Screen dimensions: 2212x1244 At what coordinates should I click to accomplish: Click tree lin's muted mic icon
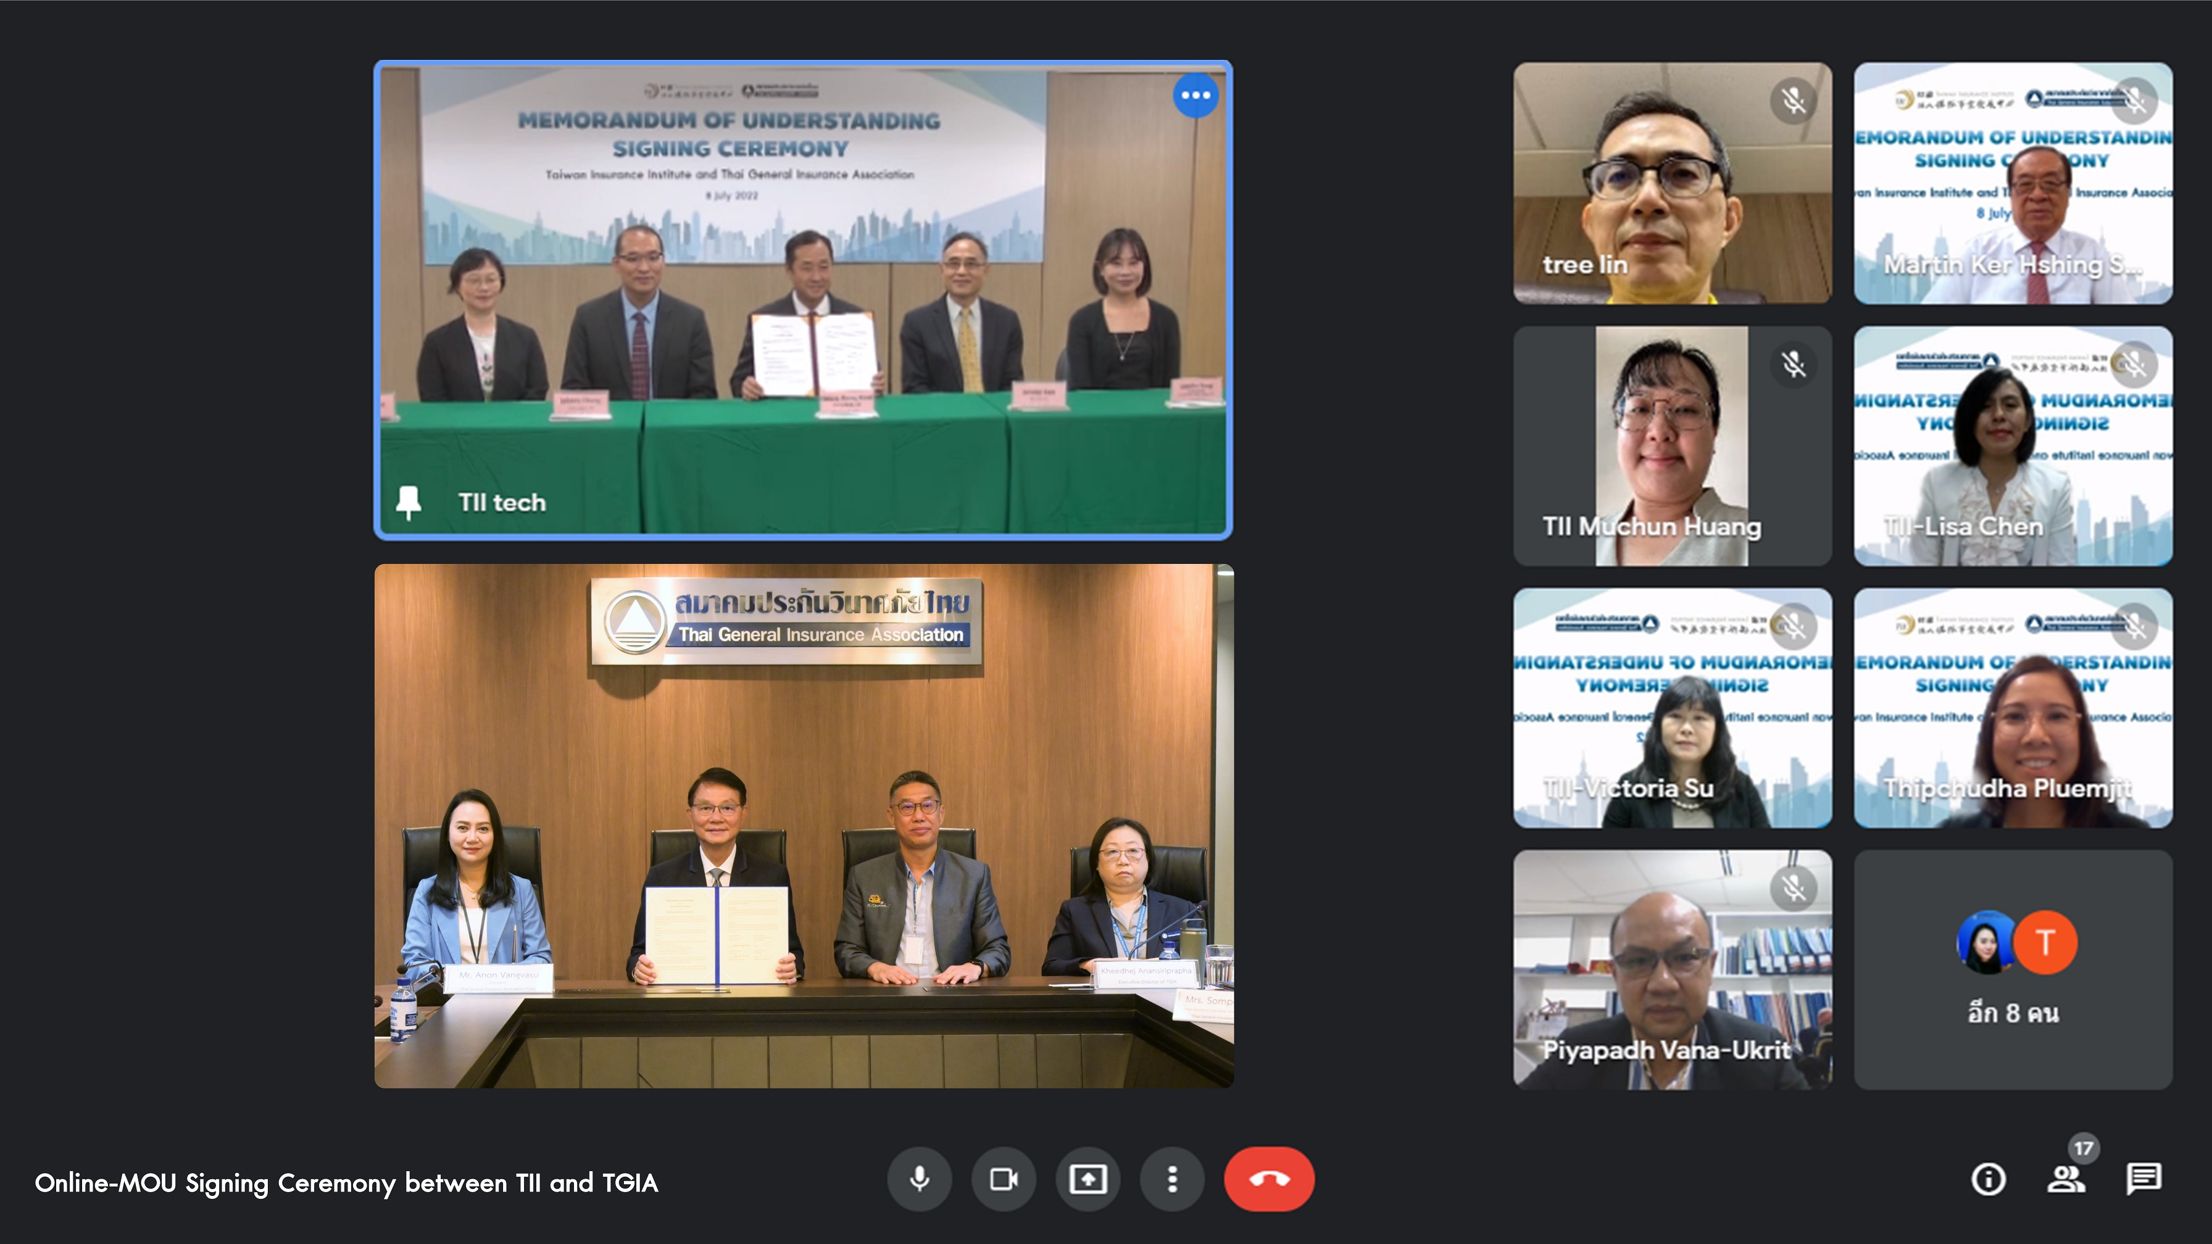tap(1793, 101)
